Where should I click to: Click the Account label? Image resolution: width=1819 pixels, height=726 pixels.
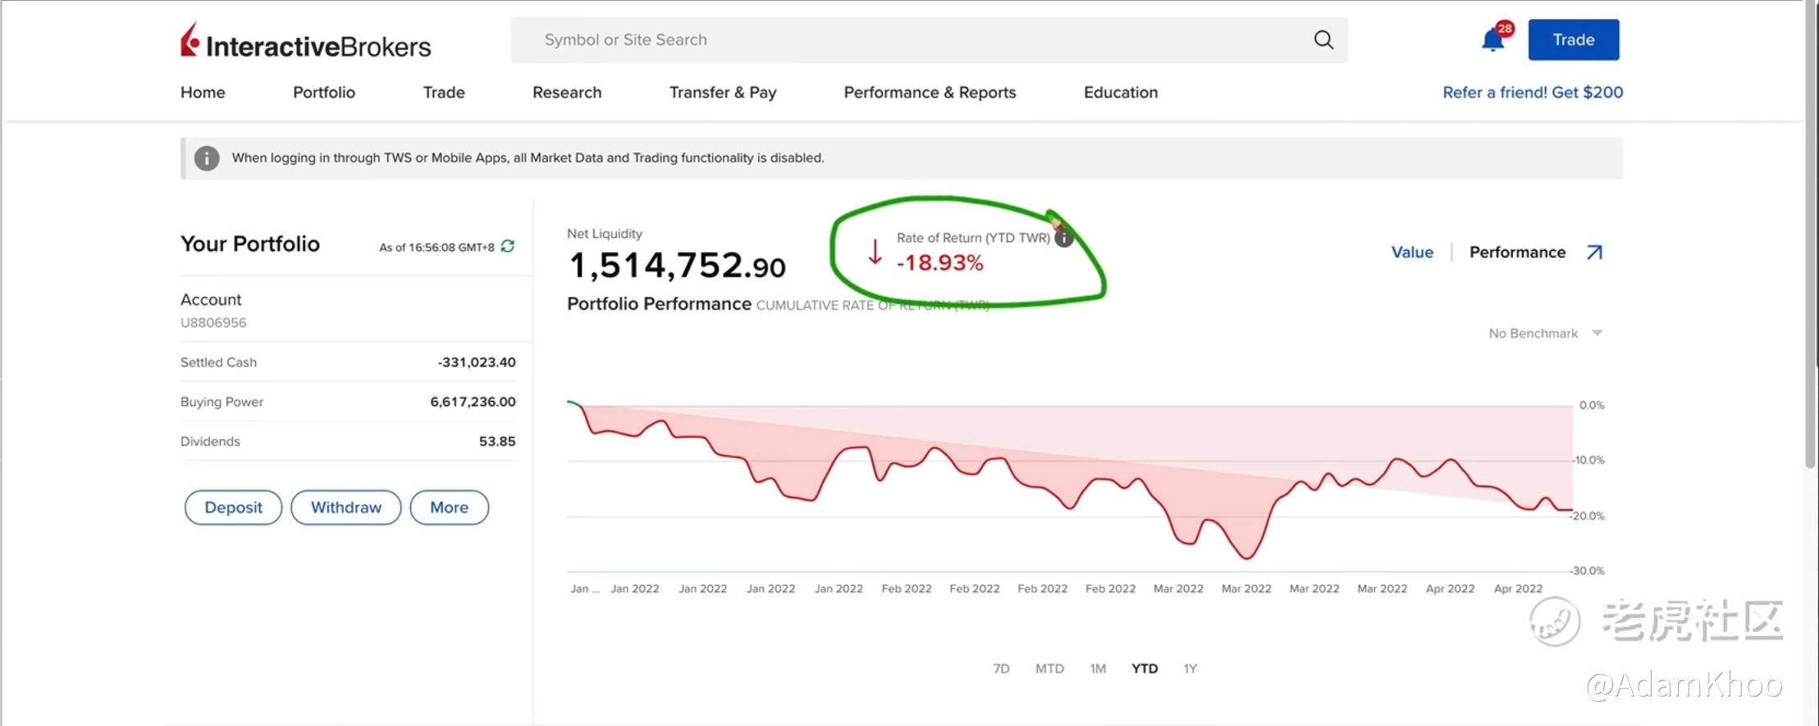coord(211,300)
